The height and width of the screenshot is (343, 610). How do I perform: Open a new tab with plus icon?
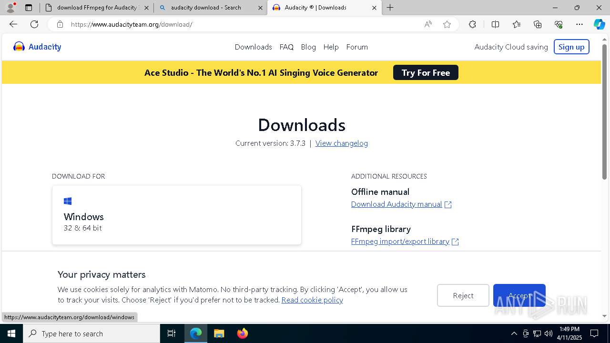click(x=390, y=8)
